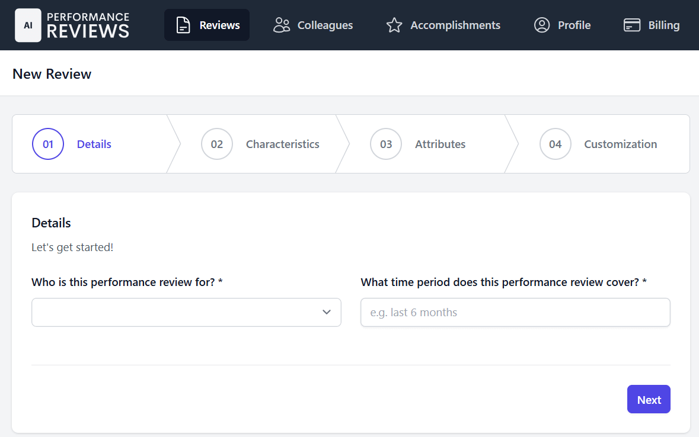The height and width of the screenshot is (437, 699).
Task: Focus the time period input field
Action: [515, 312]
